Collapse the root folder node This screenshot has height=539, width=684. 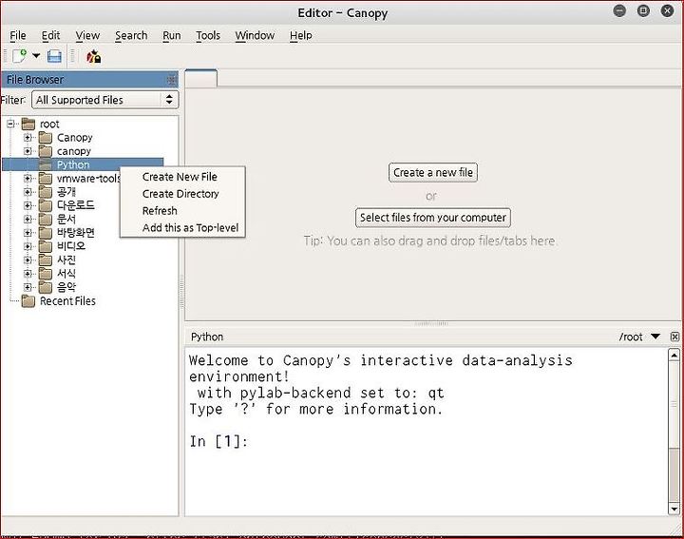10,124
